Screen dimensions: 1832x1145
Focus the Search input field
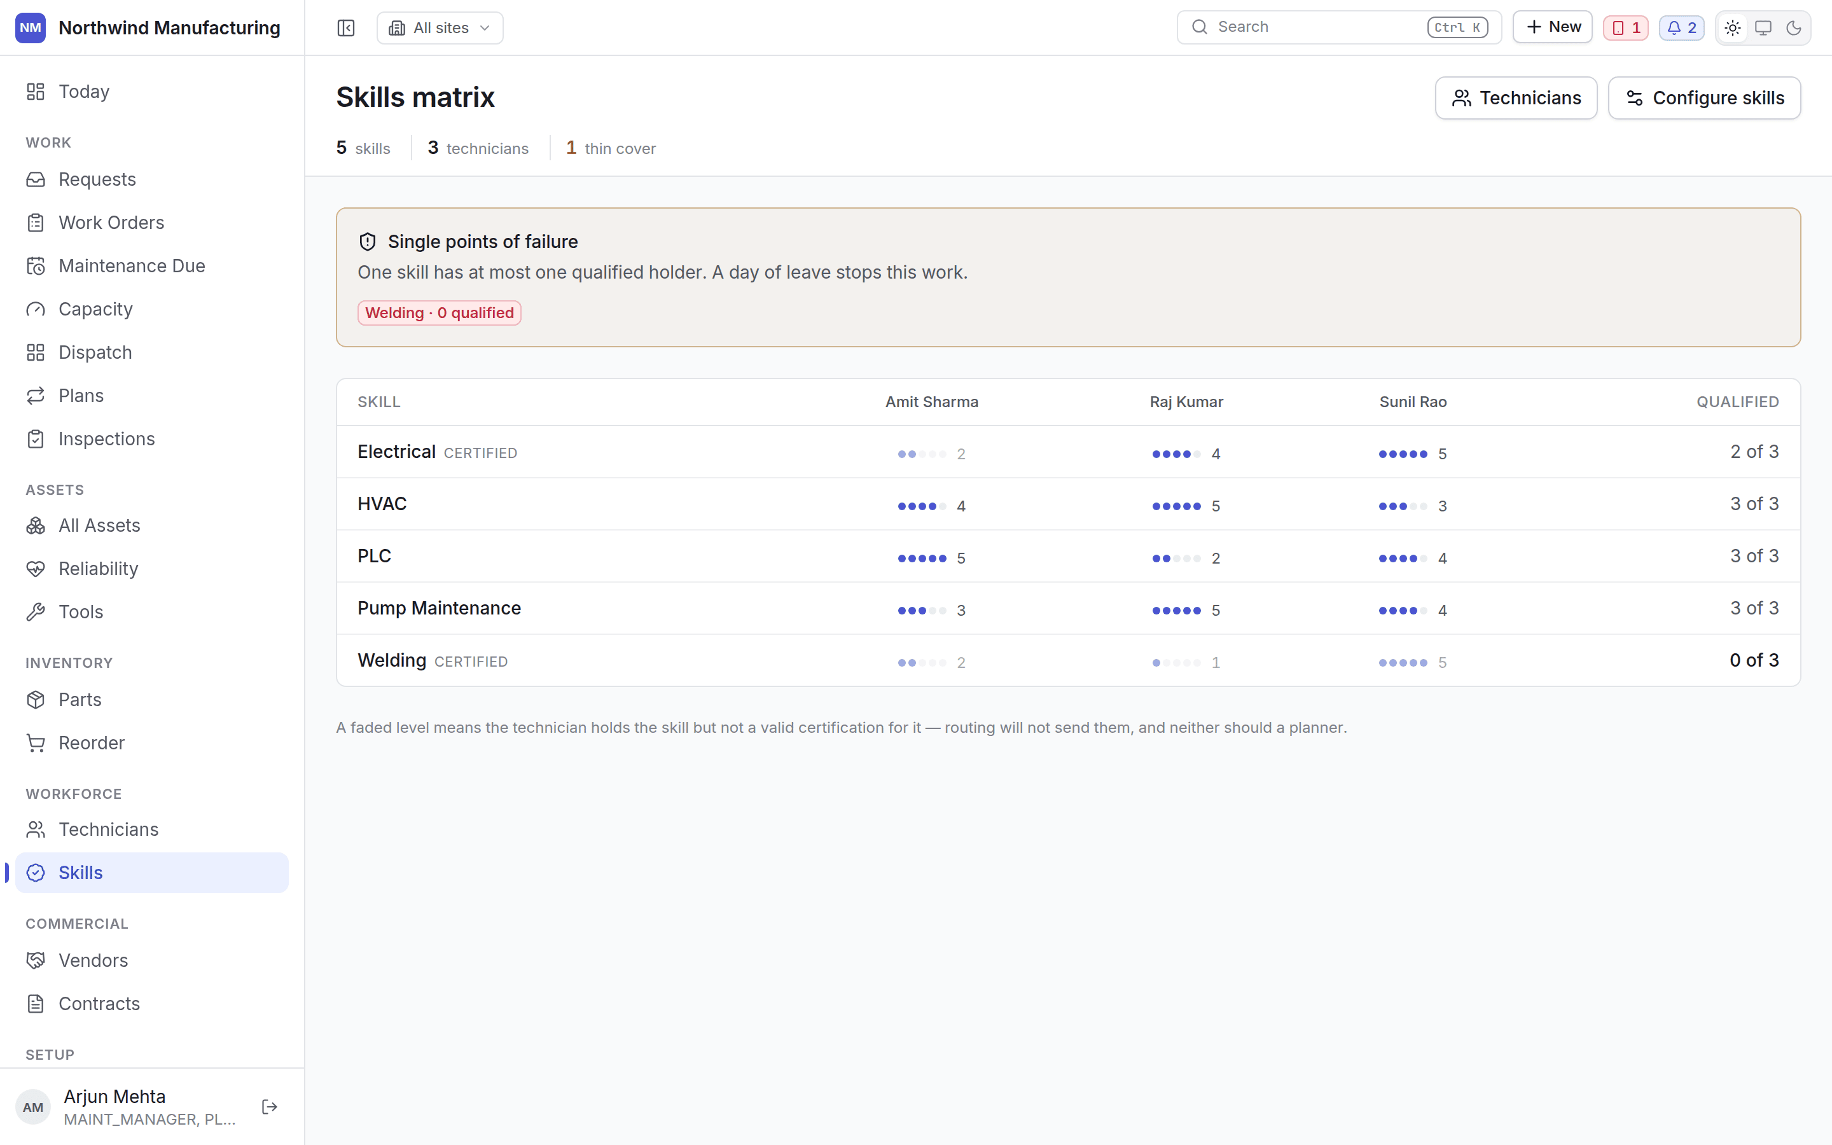1338,27
